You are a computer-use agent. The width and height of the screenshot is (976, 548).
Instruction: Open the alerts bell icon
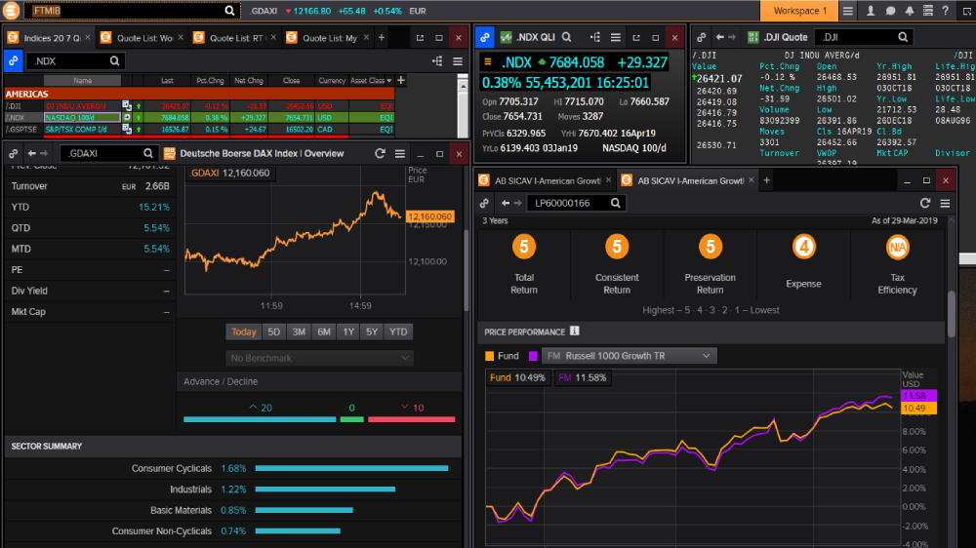910,11
